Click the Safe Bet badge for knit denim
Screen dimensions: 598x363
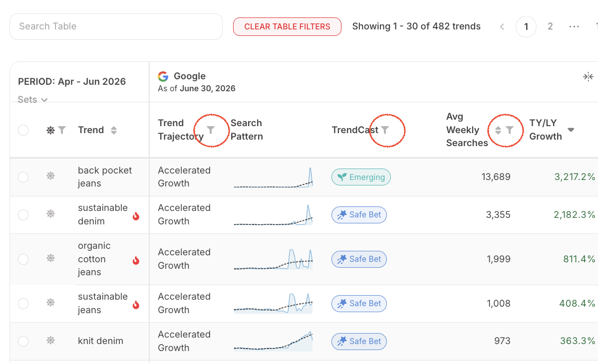(x=359, y=341)
